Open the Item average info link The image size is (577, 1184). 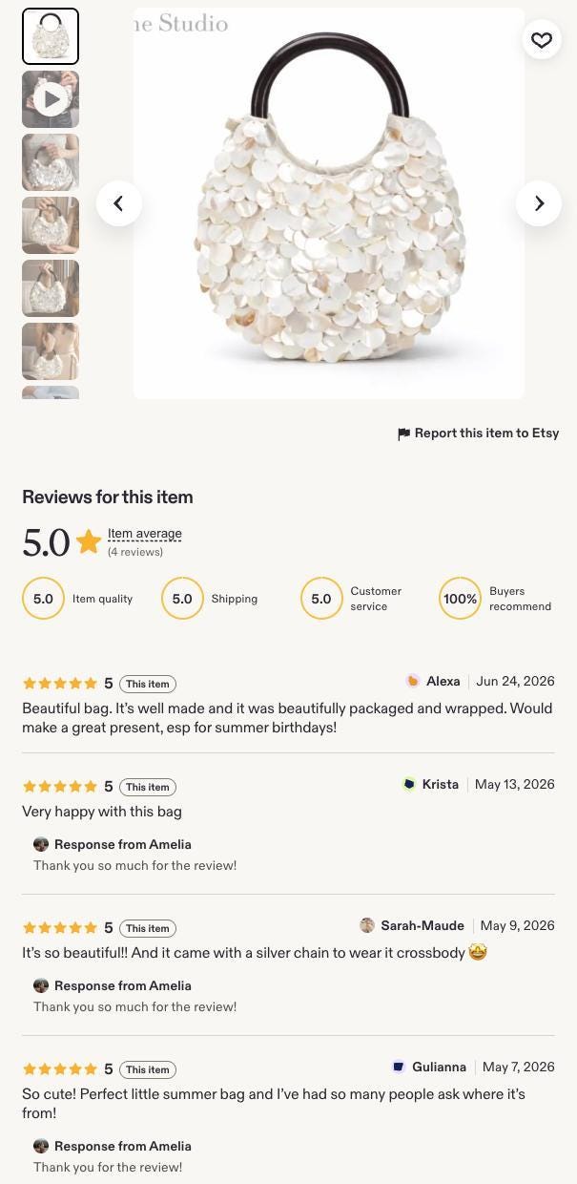tap(145, 534)
